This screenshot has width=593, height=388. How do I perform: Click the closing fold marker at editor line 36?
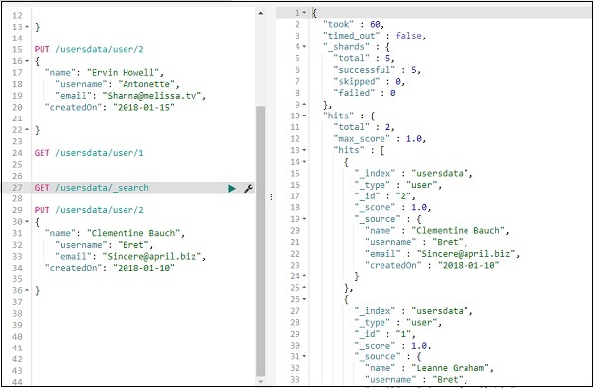[x=27, y=290]
